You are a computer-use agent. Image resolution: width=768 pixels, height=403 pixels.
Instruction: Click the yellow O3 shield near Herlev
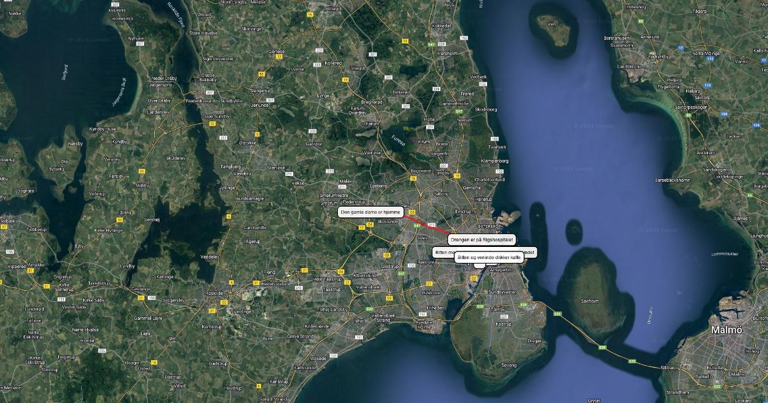point(412,212)
